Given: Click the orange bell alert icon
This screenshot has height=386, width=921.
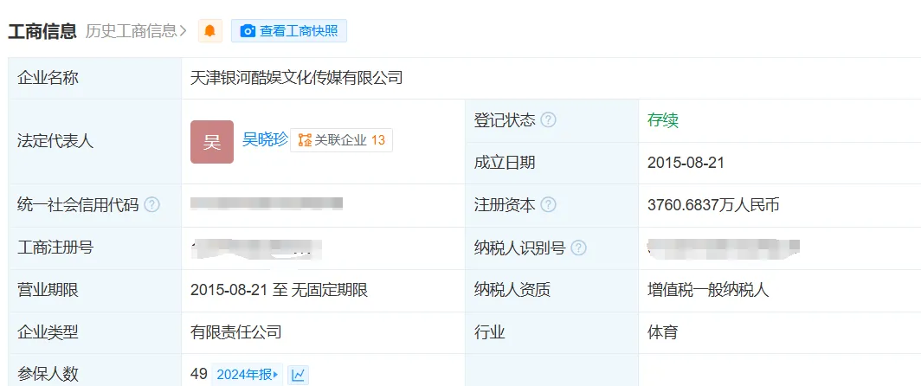Looking at the screenshot, I should [209, 31].
